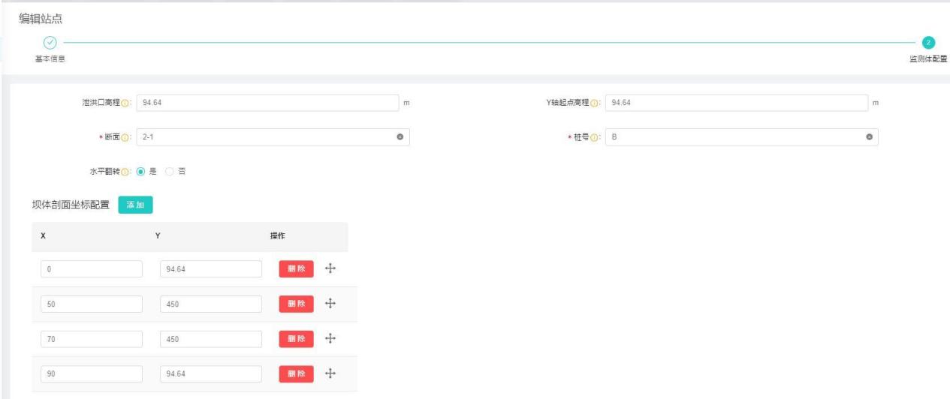Click the drag handle on the first coordinate row
The height and width of the screenshot is (399, 950).
pyautogui.click(x=329, y=268)
